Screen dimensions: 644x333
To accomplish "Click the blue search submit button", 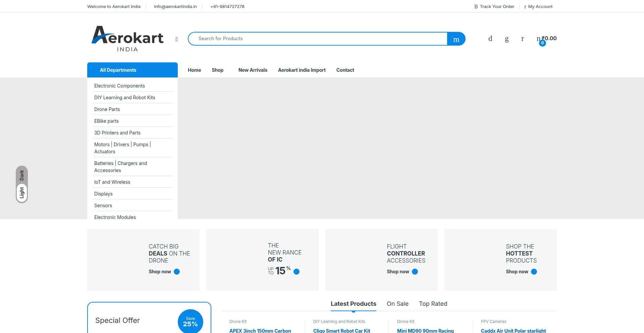I will [x=456, y=39].
